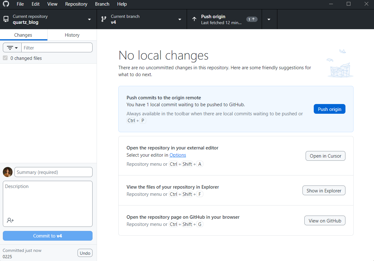This screenshot has width=374, height=261.
Task: Open the File menu
Action: click(x=20, y=4)
